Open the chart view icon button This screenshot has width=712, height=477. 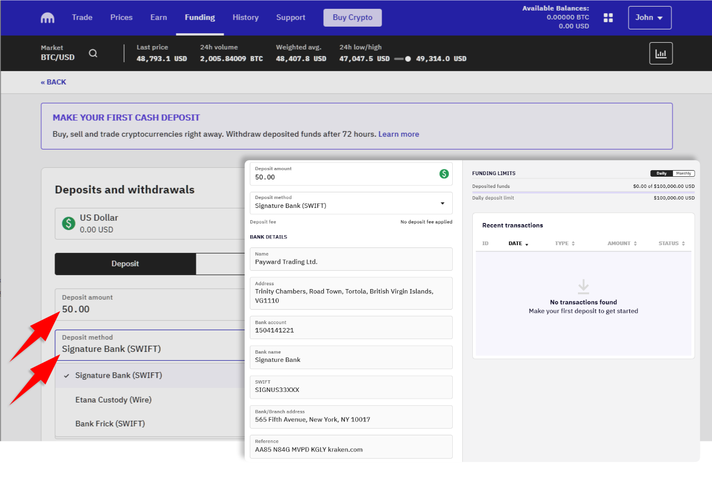tap(661, 53)
